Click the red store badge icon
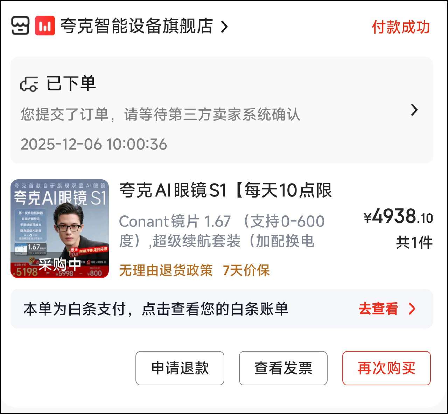Image resolution: width=448 pixels, height=414 pixels. pos(45,26)
